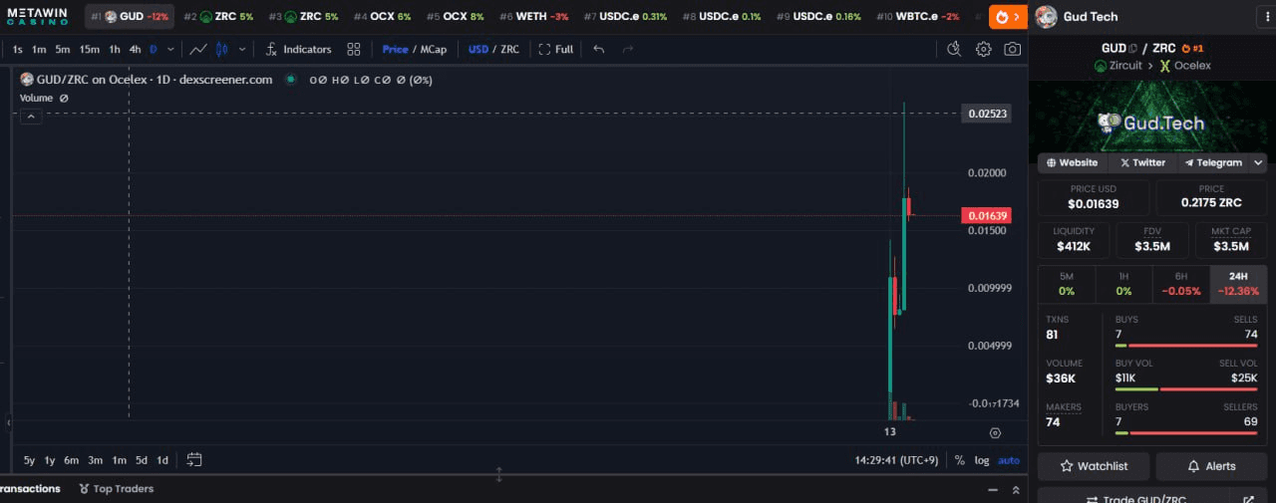The width and height of the screenshot is (1276, 503).
Task: Switch to Top Traders tab
Action: [116, 489]
